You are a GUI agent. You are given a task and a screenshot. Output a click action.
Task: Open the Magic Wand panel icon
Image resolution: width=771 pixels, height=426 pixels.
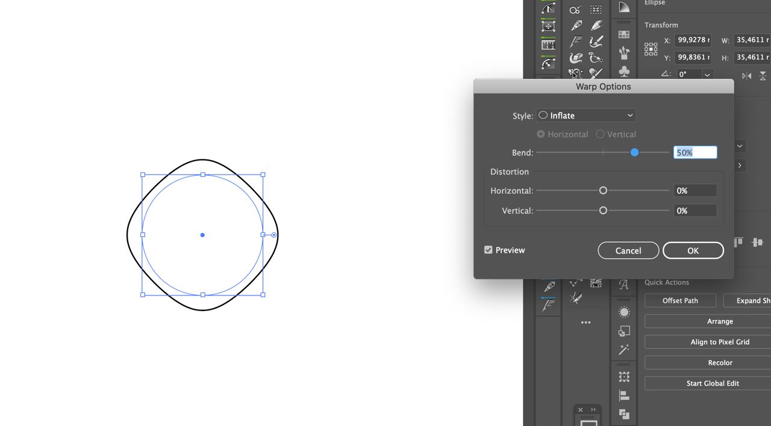pos(624,349)
